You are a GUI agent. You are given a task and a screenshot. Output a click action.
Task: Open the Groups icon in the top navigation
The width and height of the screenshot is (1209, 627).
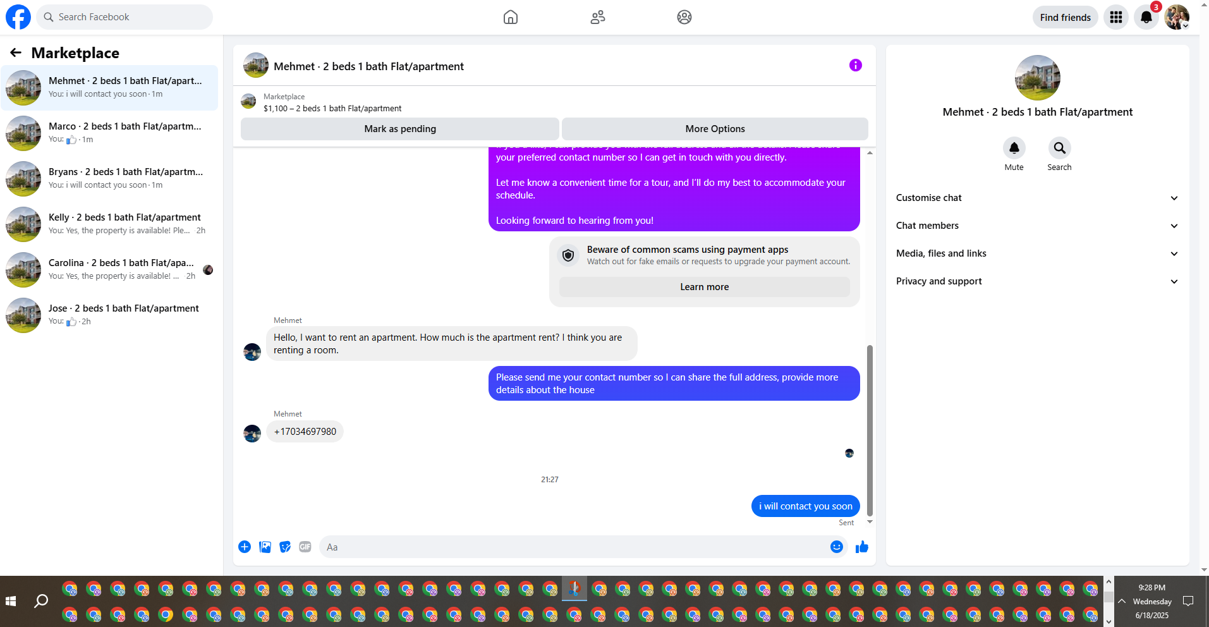[x=684, y=17]
